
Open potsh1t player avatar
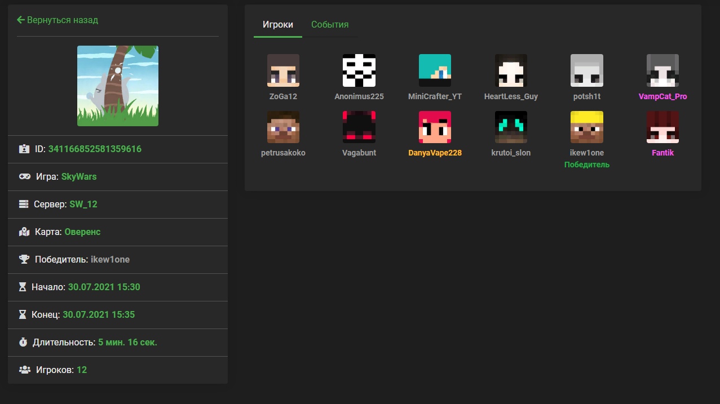tap(587, 70)
